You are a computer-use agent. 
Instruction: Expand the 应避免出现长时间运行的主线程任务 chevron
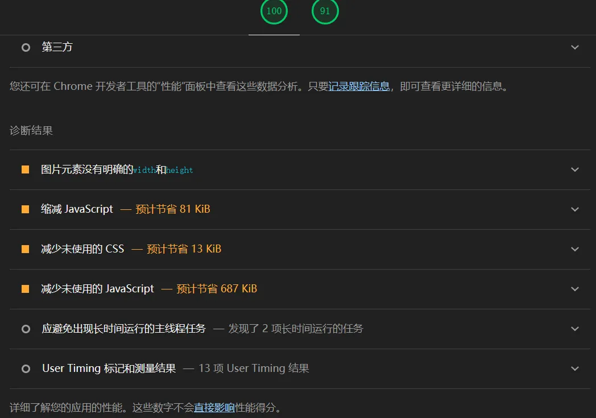(x=575, y=329)
